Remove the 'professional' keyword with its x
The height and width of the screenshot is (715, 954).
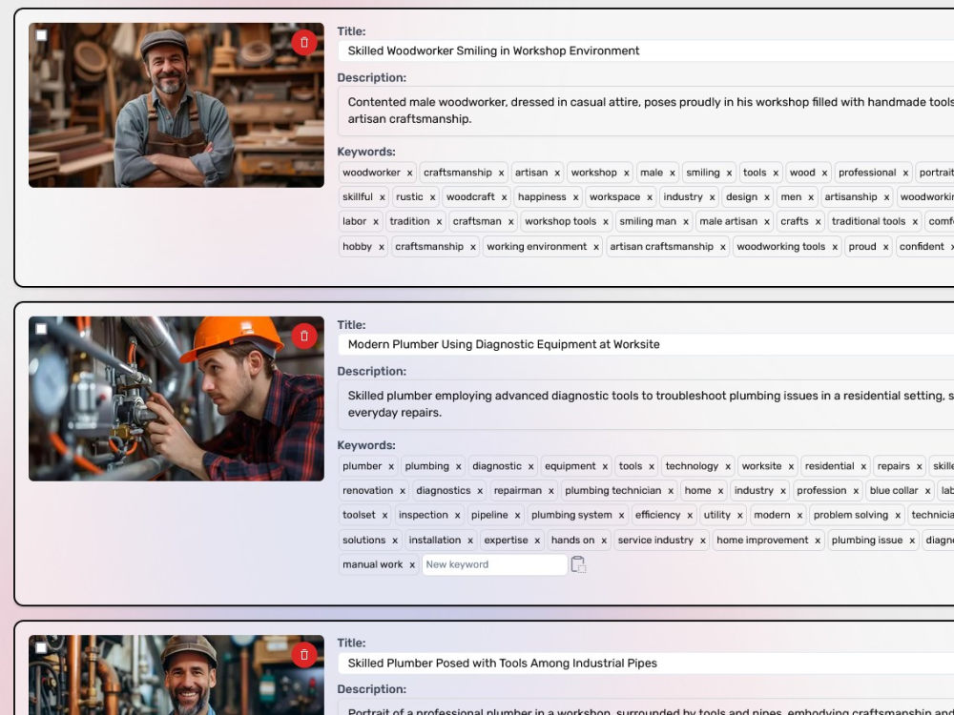tap(905, 174)
